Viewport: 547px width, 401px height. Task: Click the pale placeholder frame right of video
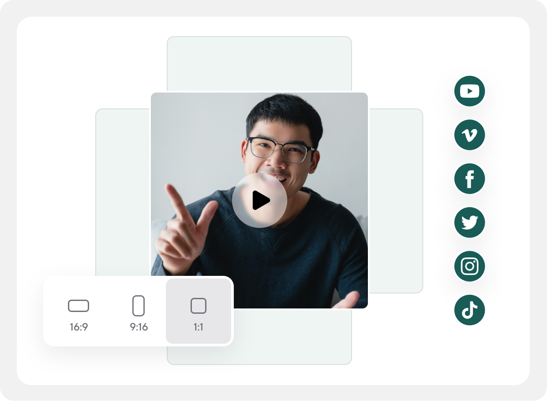click(x=396, y=200)
